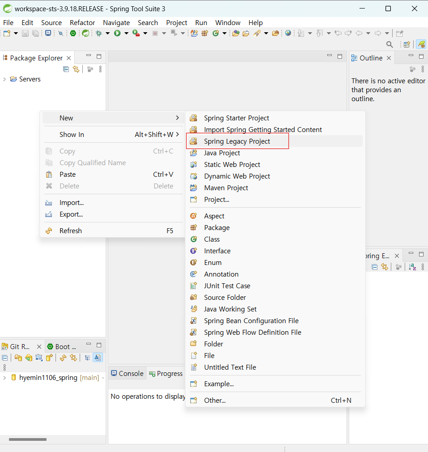Open the Window menu
This screenshot has height=452, width=428.
(227, 22)
